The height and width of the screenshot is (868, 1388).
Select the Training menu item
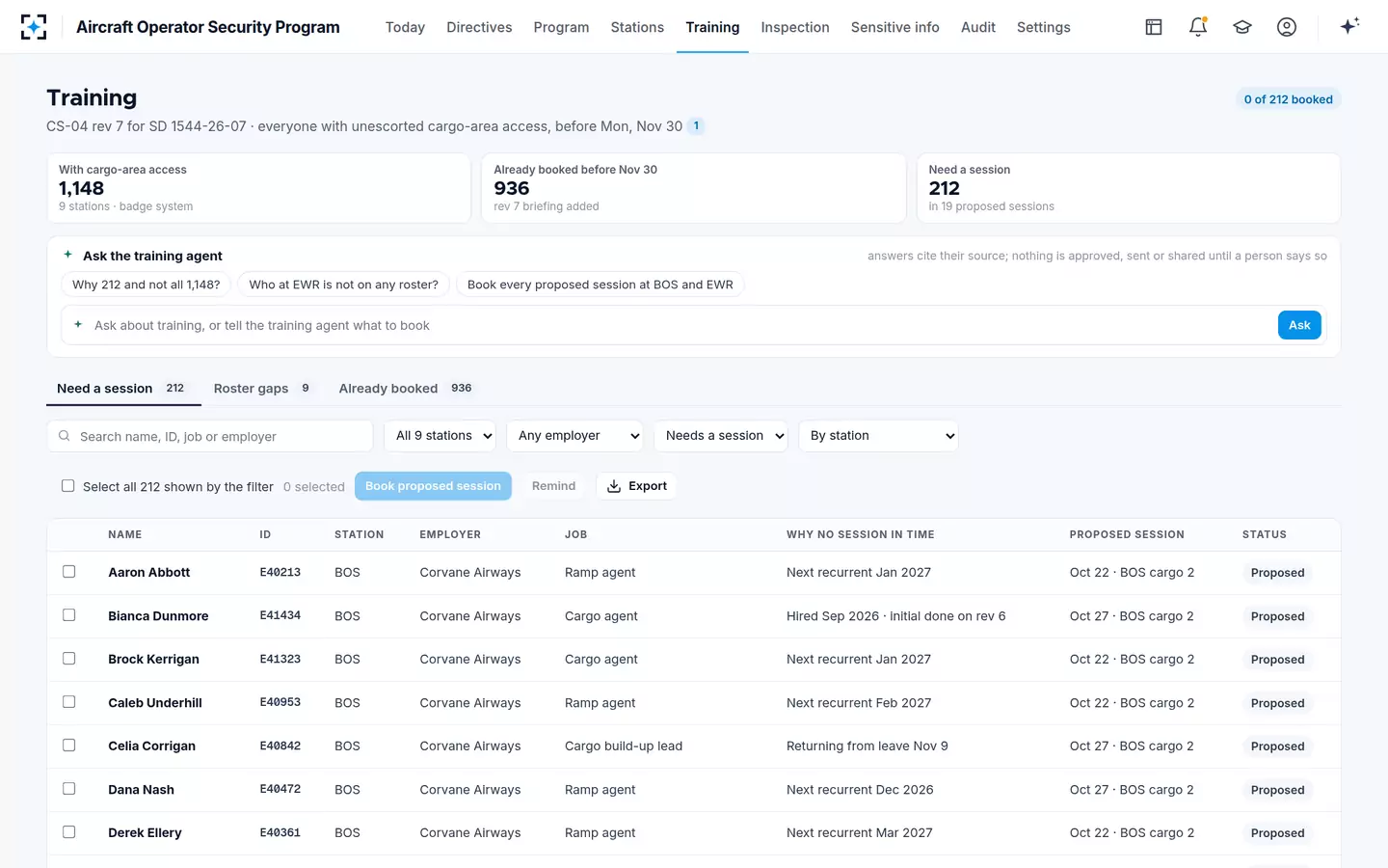[712, 27]
